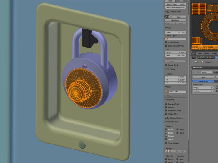Screen dimensions: 218x163
Task: Uncheck Seams overlay checkbox
Action: pyautogui.click(x=166, y=139)
